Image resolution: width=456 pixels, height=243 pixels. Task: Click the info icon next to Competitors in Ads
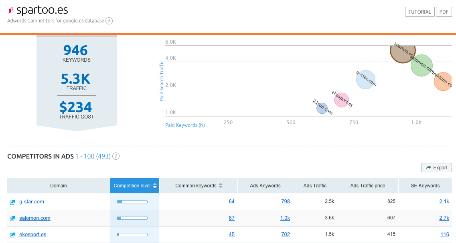tap(116, 156)
